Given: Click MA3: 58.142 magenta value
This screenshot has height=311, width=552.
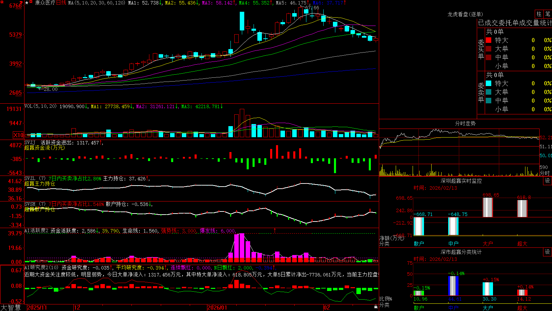Looking at the screenshot, I should (217, 3).
